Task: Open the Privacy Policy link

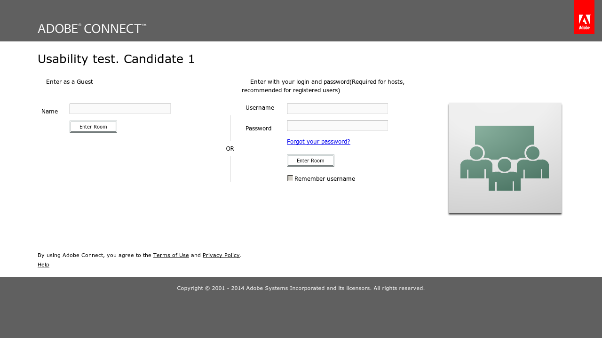Action: pos(221,255)
